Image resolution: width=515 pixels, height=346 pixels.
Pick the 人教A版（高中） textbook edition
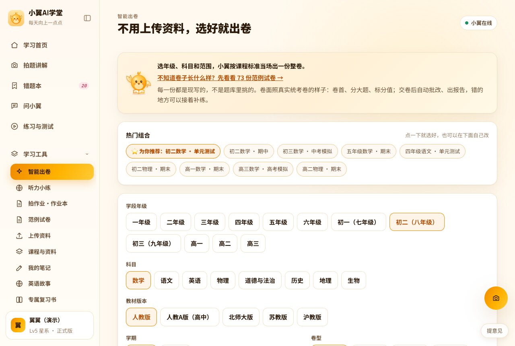[190, 317]
